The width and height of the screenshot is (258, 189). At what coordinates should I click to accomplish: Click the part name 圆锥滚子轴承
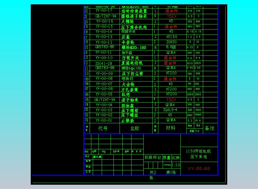134,16
